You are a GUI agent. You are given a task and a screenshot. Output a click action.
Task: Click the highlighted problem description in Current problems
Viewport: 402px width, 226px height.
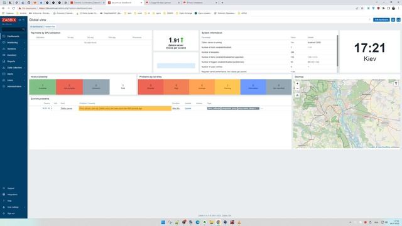tap(125, 109)
